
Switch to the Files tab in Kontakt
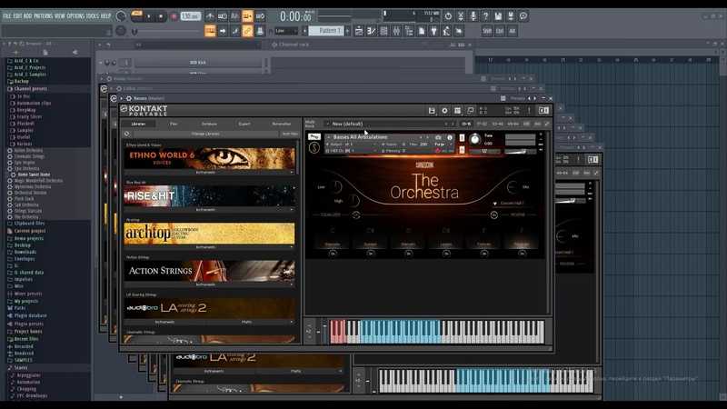(x=174, y=124)
